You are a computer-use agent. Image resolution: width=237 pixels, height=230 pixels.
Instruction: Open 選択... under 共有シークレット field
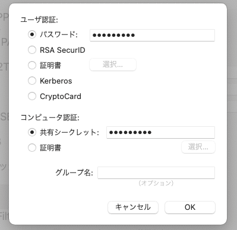(198, 147)
